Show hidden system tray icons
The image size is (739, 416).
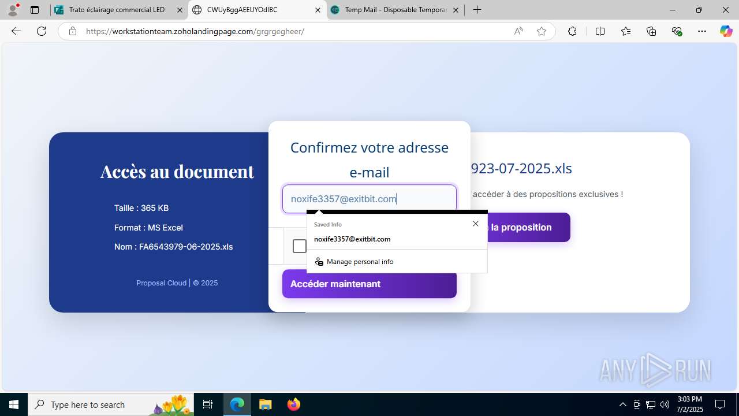click(622, 404)
